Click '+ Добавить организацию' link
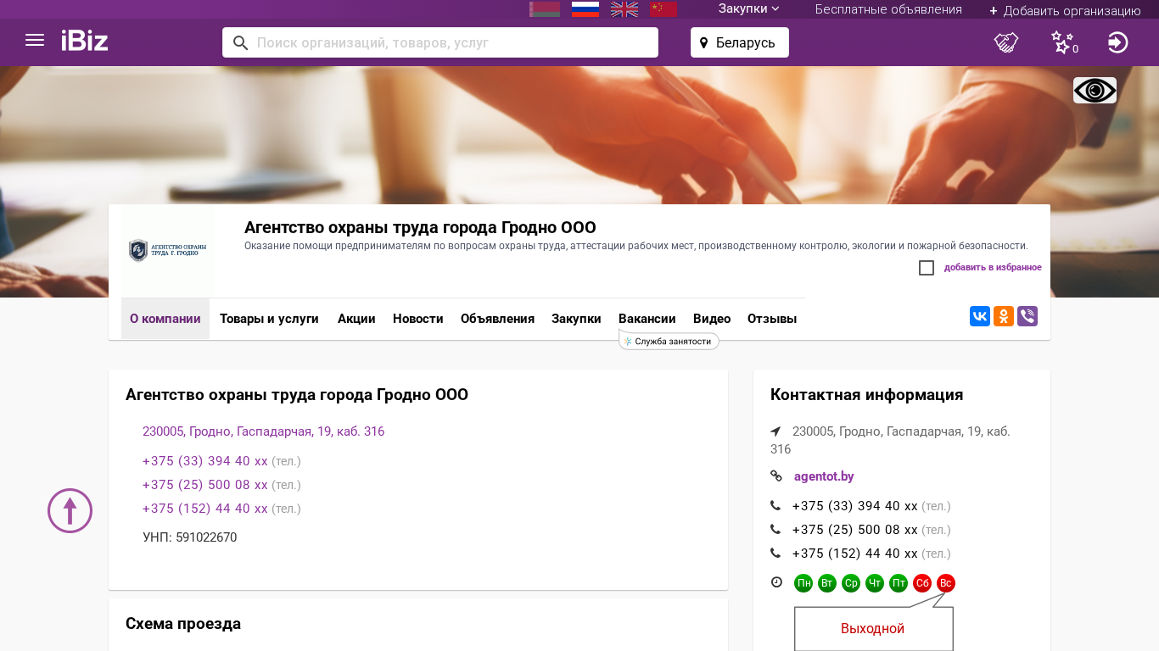 pyautogui.click(x=1065, y=10)
